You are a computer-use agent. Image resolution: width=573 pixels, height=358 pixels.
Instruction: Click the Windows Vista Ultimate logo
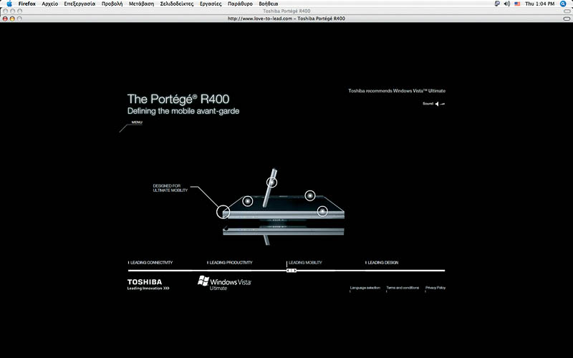point(224,283)
